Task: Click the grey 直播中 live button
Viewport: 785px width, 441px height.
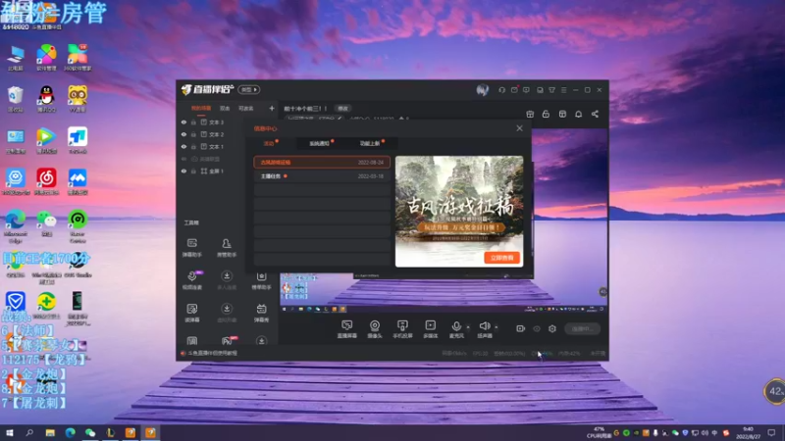Action: 582,329
